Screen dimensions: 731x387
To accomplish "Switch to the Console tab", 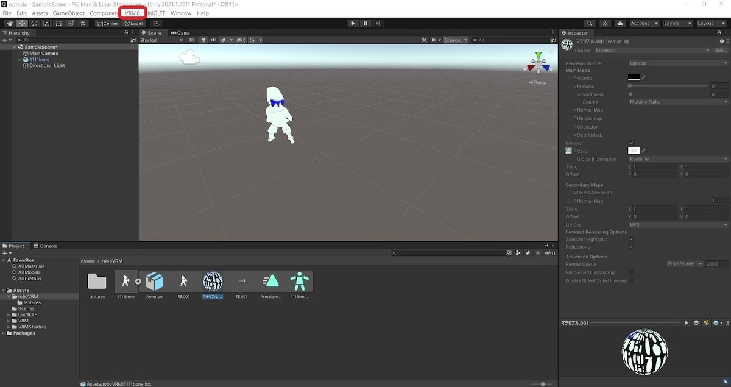I will pyautogui.click(x=46, y=246).
